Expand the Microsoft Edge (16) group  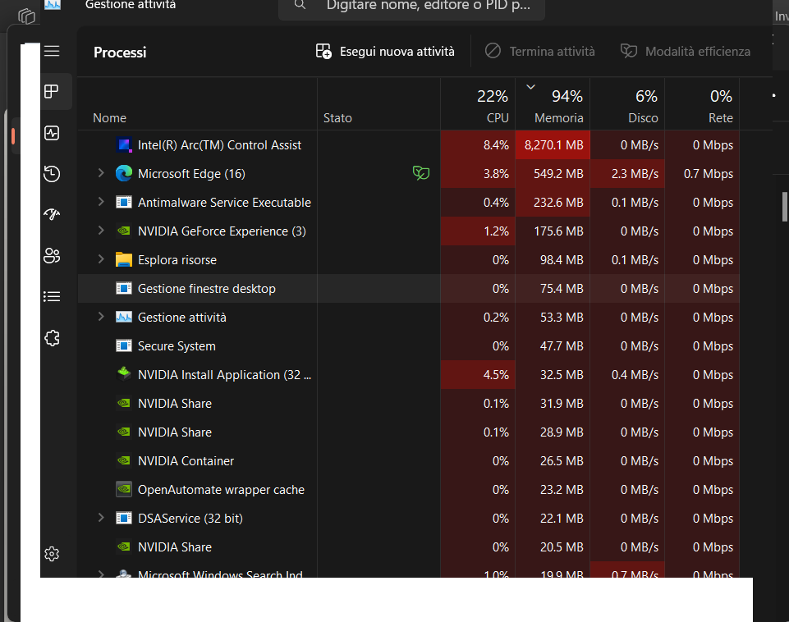(x=101, y=173)
